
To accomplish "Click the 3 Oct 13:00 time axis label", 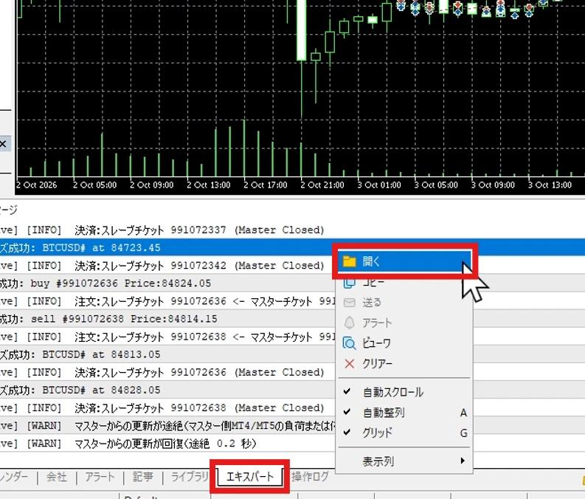I will pyautogui.click(x=550, y=185).
